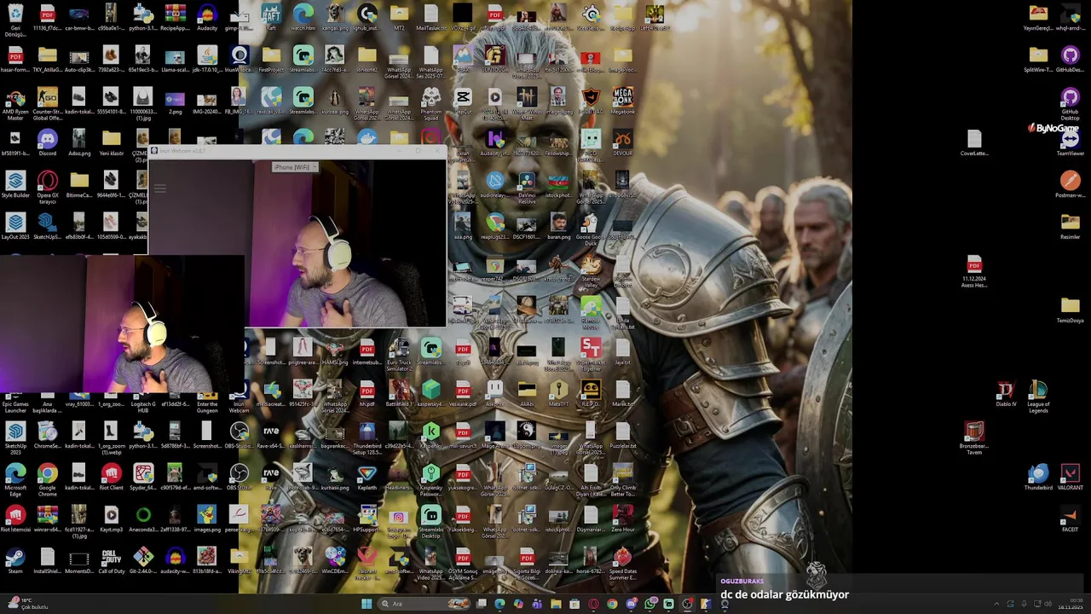1091x614 pixels.
Task: Open the Raft game shortcut
Action: [x=271, y=17]
